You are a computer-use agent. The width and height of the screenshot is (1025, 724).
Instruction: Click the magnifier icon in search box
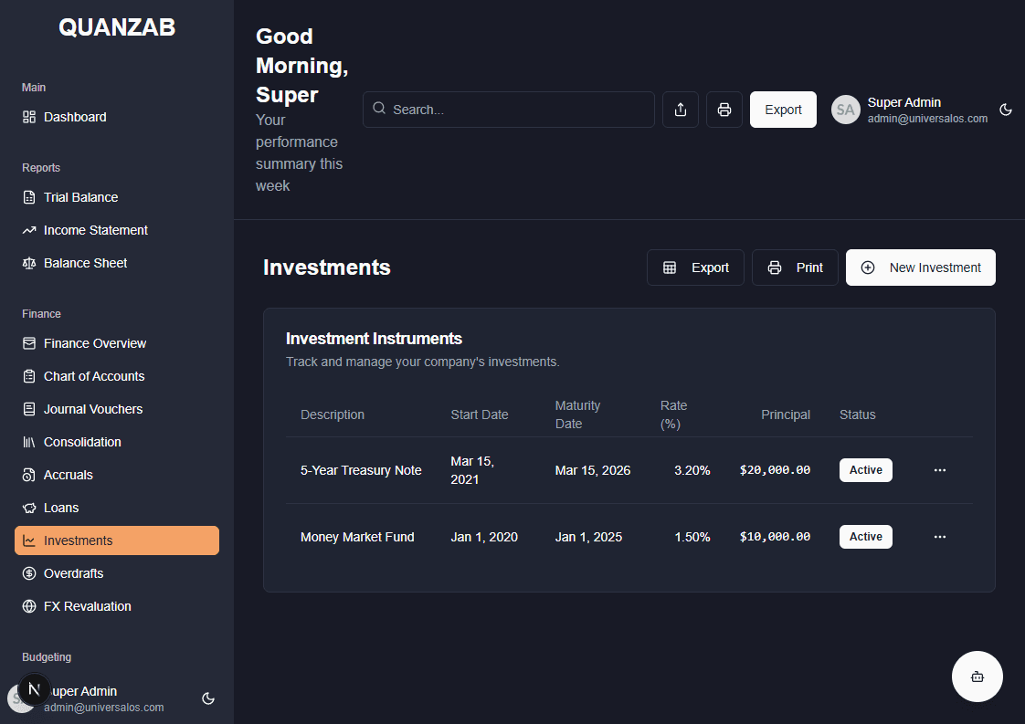point(379,109)
